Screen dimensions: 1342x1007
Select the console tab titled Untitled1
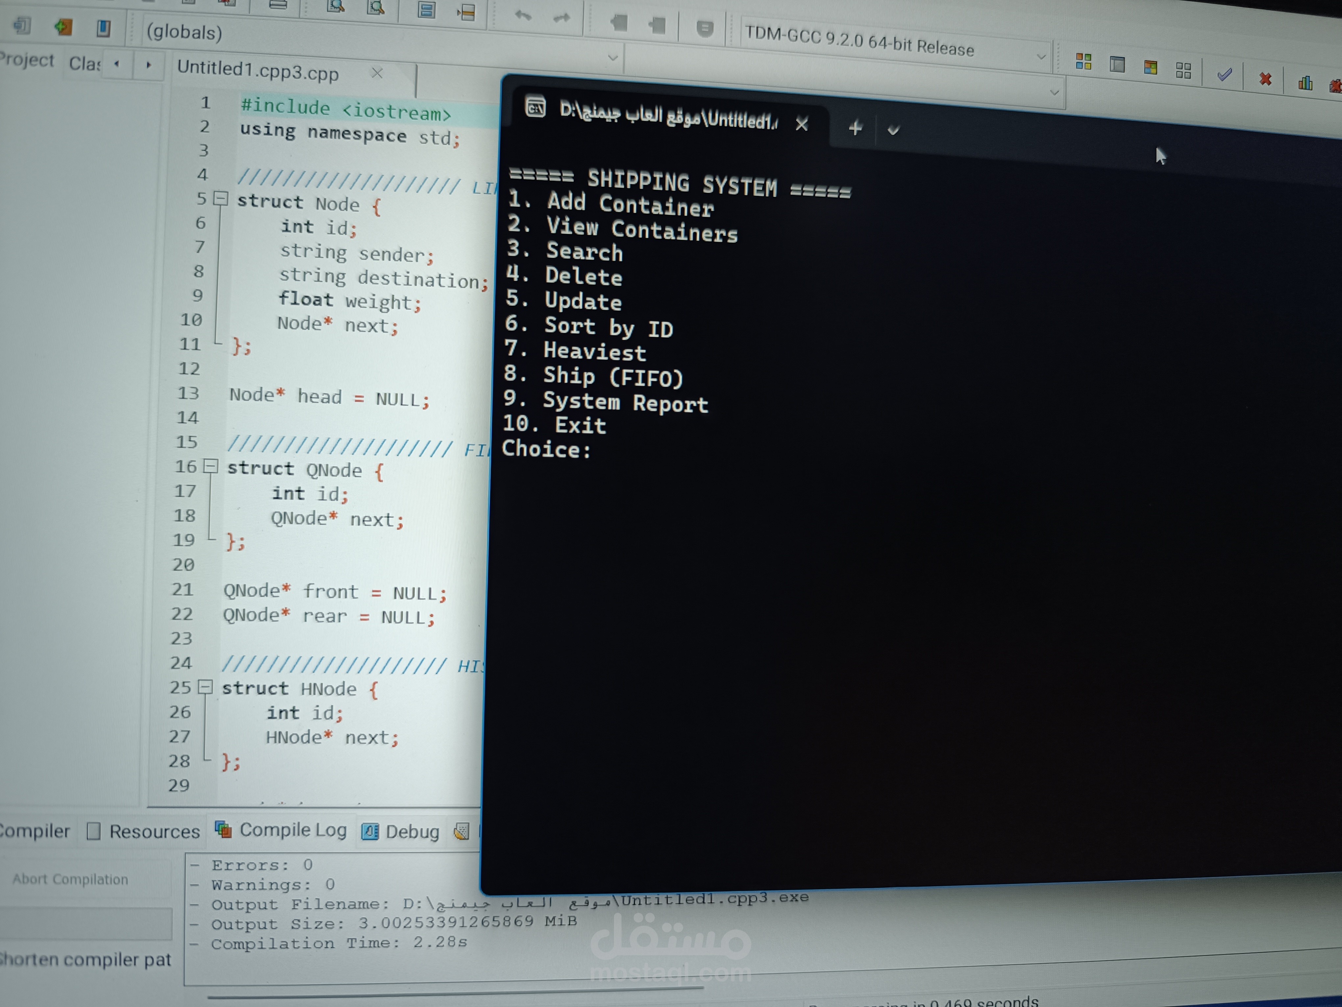click(668, 115)
